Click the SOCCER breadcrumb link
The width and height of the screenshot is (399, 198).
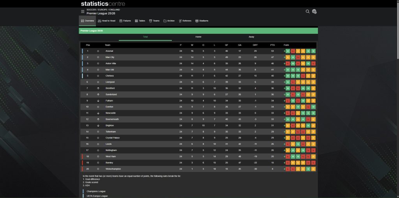coord(91,10)
